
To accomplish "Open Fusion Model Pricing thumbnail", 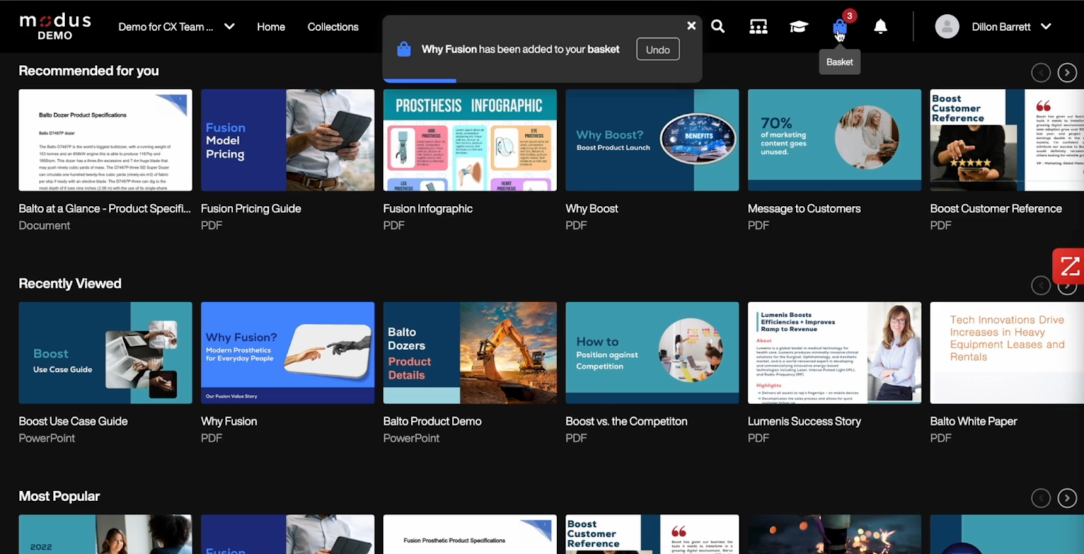I will pyautogui.click(x=287, y=140).
